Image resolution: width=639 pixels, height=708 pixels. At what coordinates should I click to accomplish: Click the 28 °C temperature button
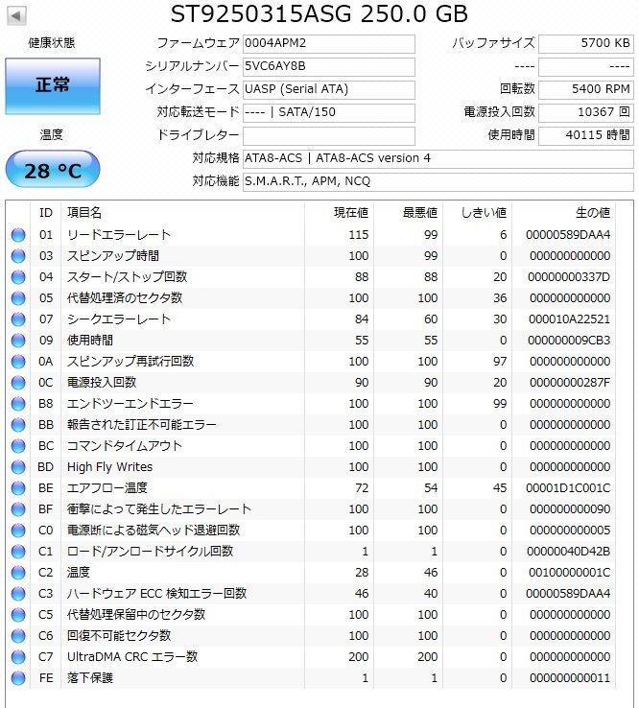click(53, 170)
